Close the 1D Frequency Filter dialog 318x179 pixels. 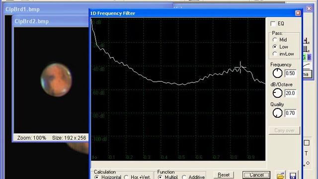(x=298, y=13)
